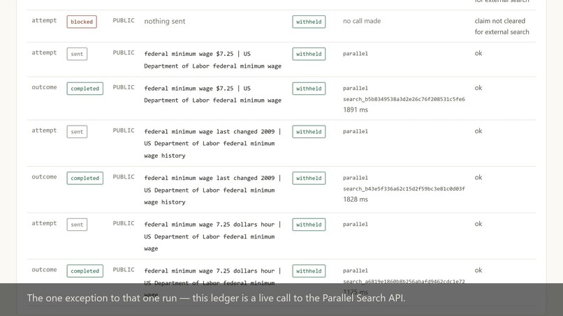The width and height of the screenshot is (563, 316).
Task: Click "withheld" badge in the $7.25 attempt row
Action: [309, 54]
